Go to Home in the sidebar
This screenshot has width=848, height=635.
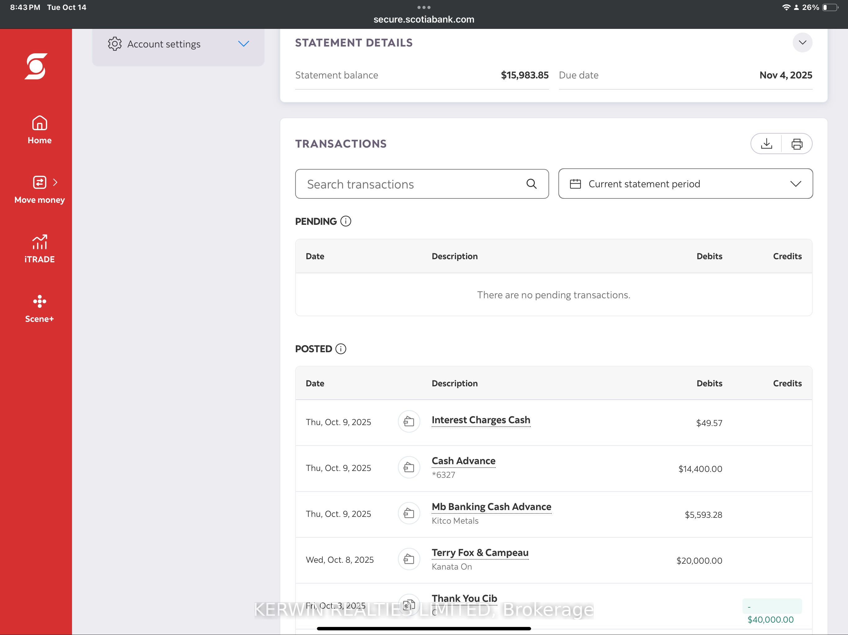pyautogui.click(x=39, y=130)
